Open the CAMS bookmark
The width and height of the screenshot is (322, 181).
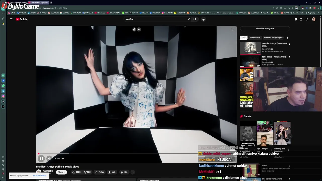pyautogui.click(x=12, y=13)
